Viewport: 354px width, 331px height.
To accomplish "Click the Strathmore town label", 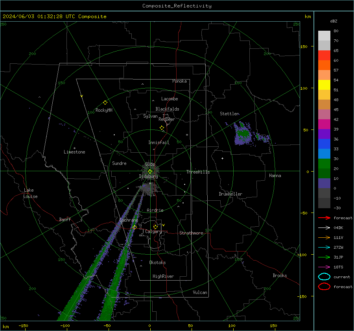I will 191,233.
